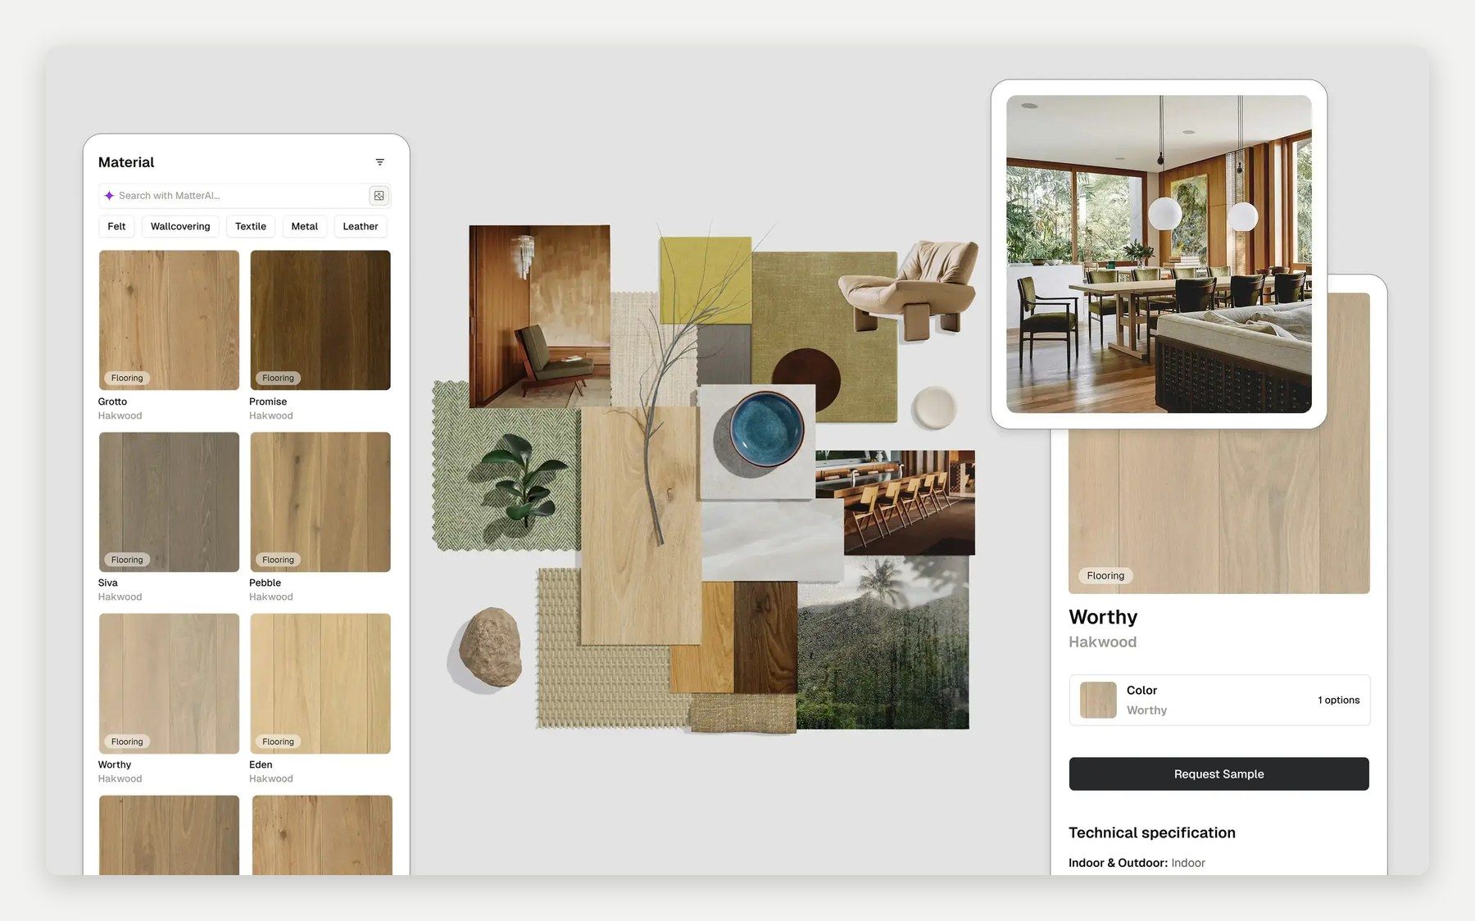Click the Worthy color swatch
1475x921 pixels.
1098,700
